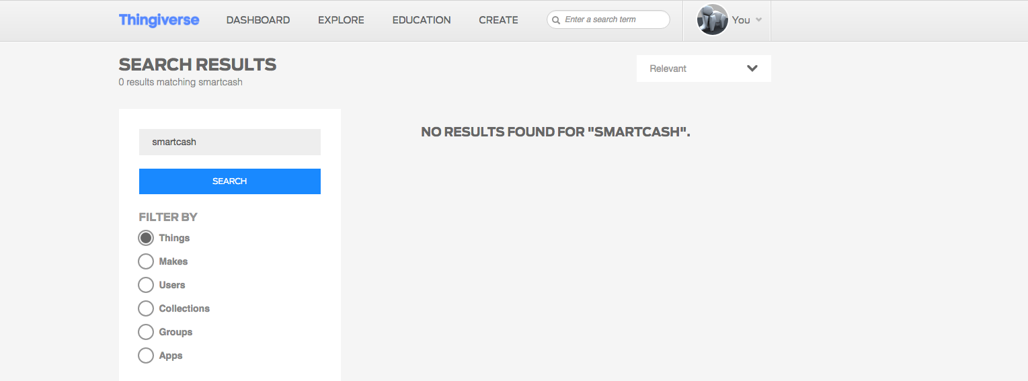Select the Groups filter radio
The image size is (1028, 381).
tap(146, 332)
